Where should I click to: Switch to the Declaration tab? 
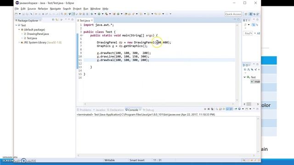click(115, 110)
